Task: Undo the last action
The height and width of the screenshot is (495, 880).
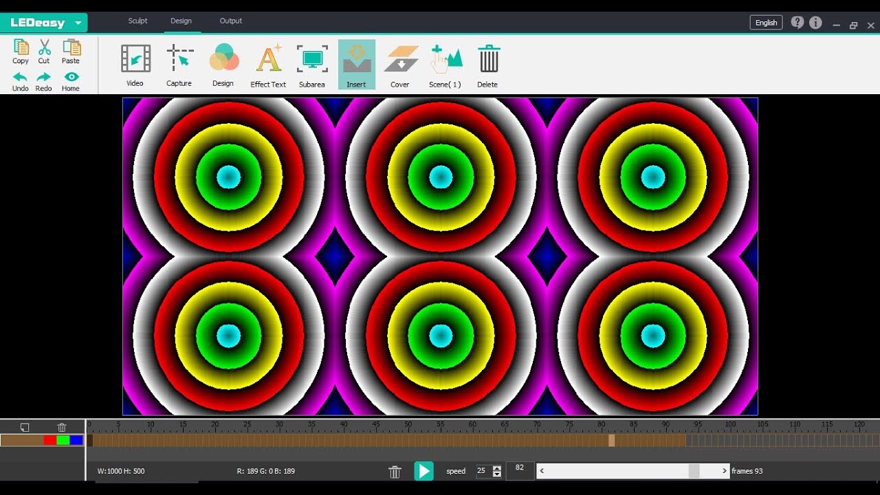Action: click(x=20, y=82)
